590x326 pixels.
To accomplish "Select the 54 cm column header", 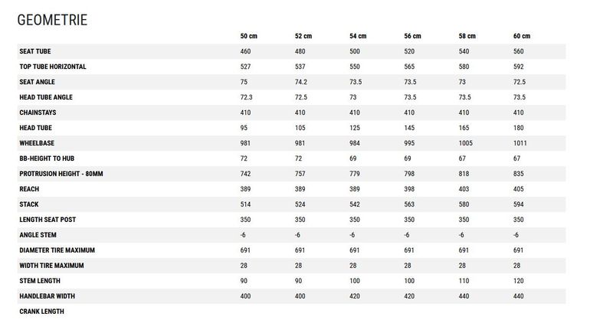I will (358, 36).
